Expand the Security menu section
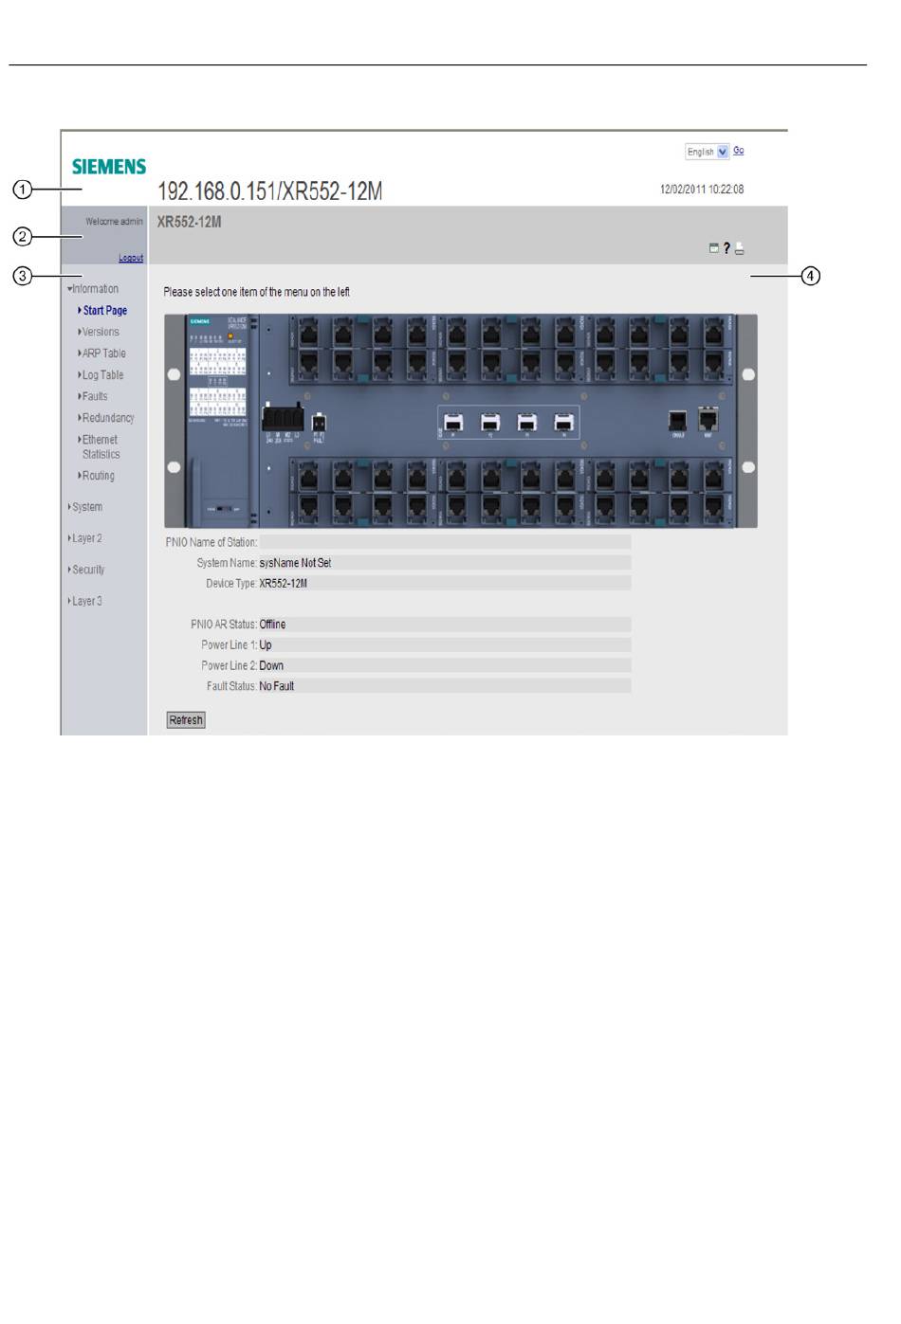The height and width of the screenshot is (1324, 901). tap(86, 570)
